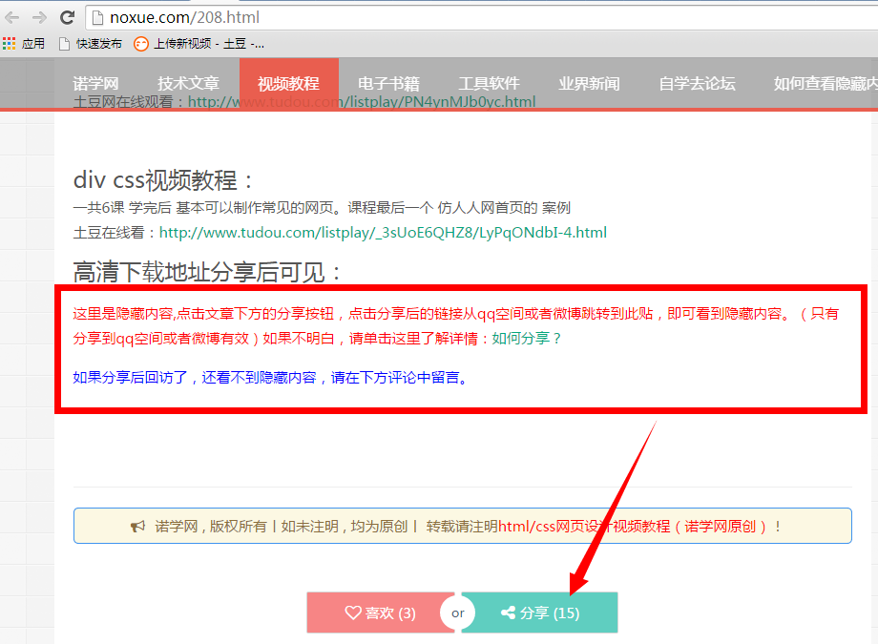
Task: Click the 诺学网，版权所有 copyright text
Action: tap(211, 527)
